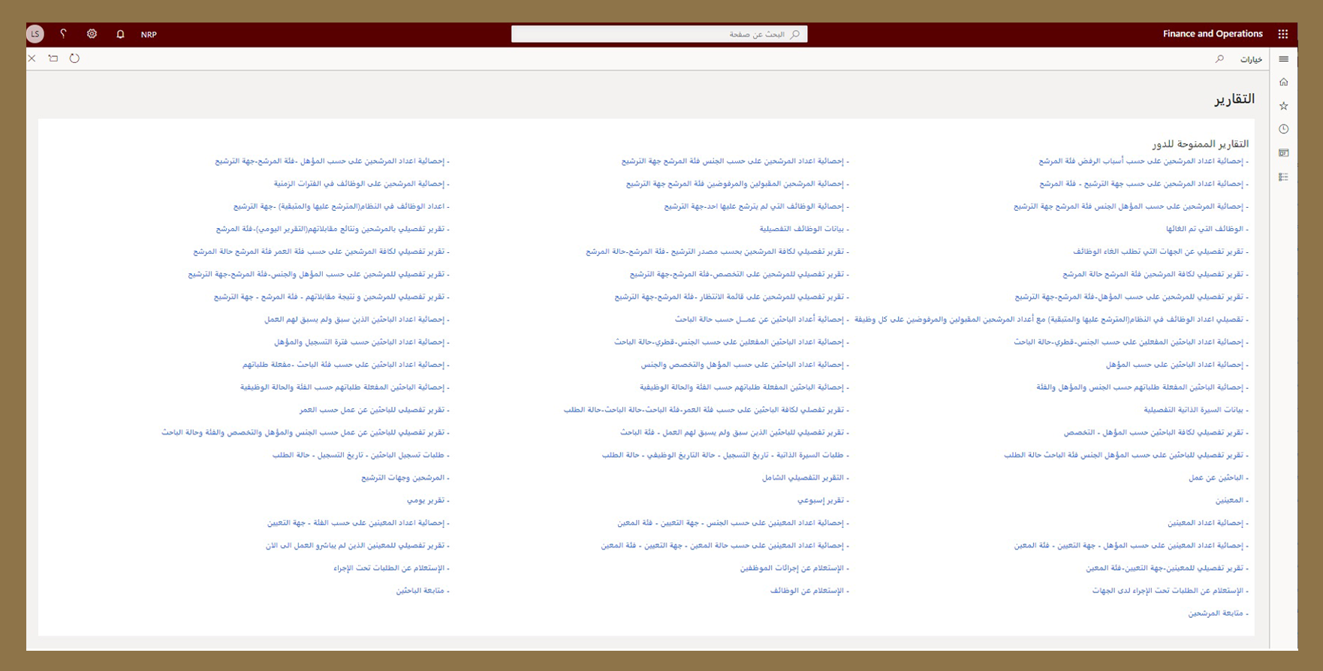Open Modules list icon in sidebar
This screenshot has height=671, width=1323.
coord(1284,177)
